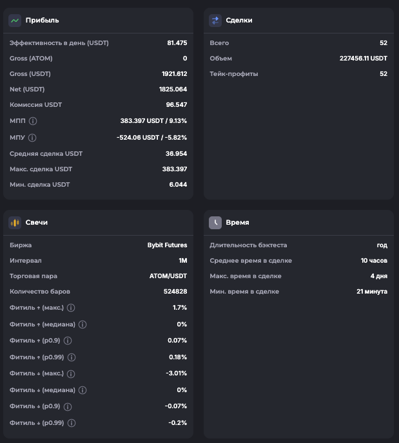The height and width of the screenshot is (443, 399).
Task: Click info icon next to Фитиль ↑ (p0.9)
Action: [x=68, y=341]
